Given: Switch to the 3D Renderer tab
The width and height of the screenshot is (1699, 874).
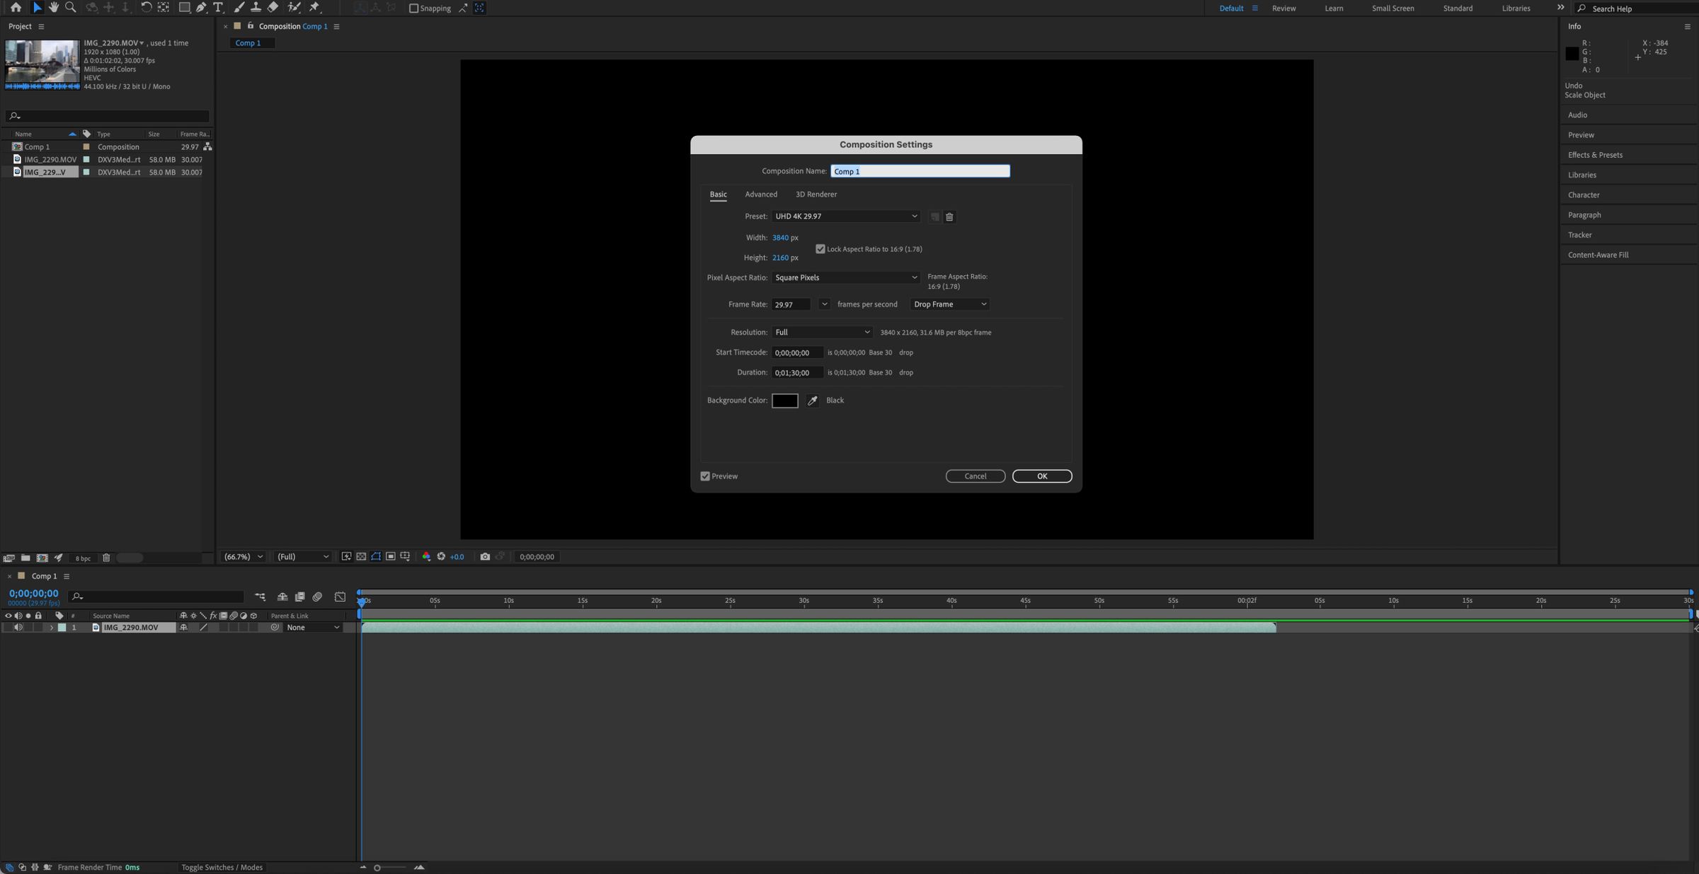Looking at the screenshot, I should coord(816,195).
